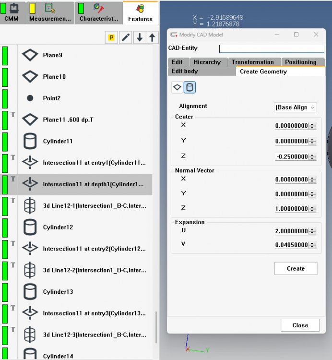Select plane geometry type in Create Geometry

click(x=177, y=87)
